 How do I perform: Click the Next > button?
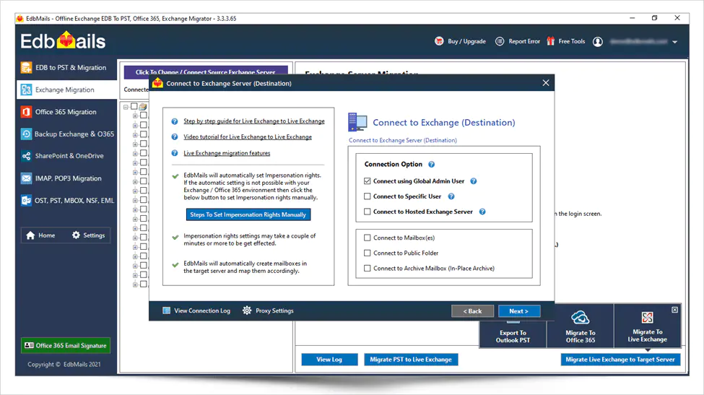(519, 311)
